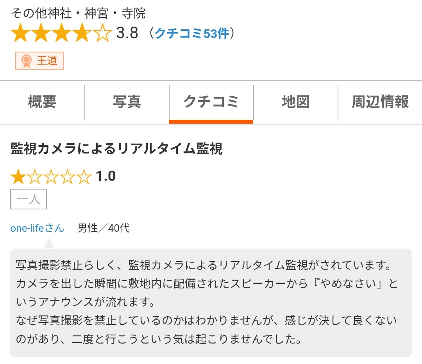This screenshot has width=422, height=364.
Task: Click the gray review comment body
Action: 211,302
